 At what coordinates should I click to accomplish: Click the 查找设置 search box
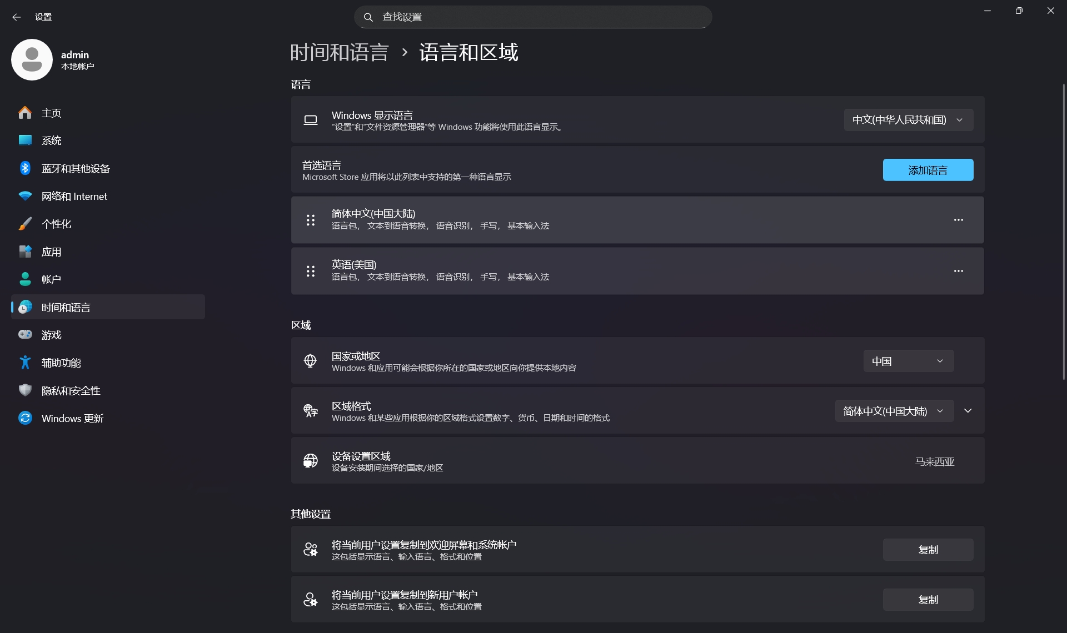point(532,17)
